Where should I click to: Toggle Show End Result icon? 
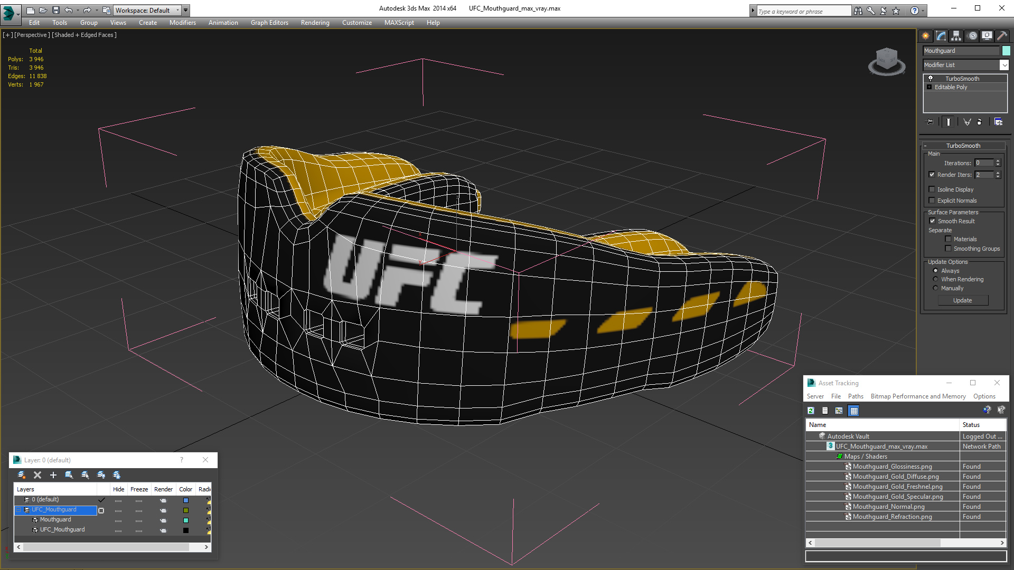pos(949,122)
